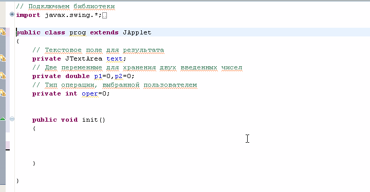The image size is (370, 192).
Task: Click the double keyword
Action: 78,76
